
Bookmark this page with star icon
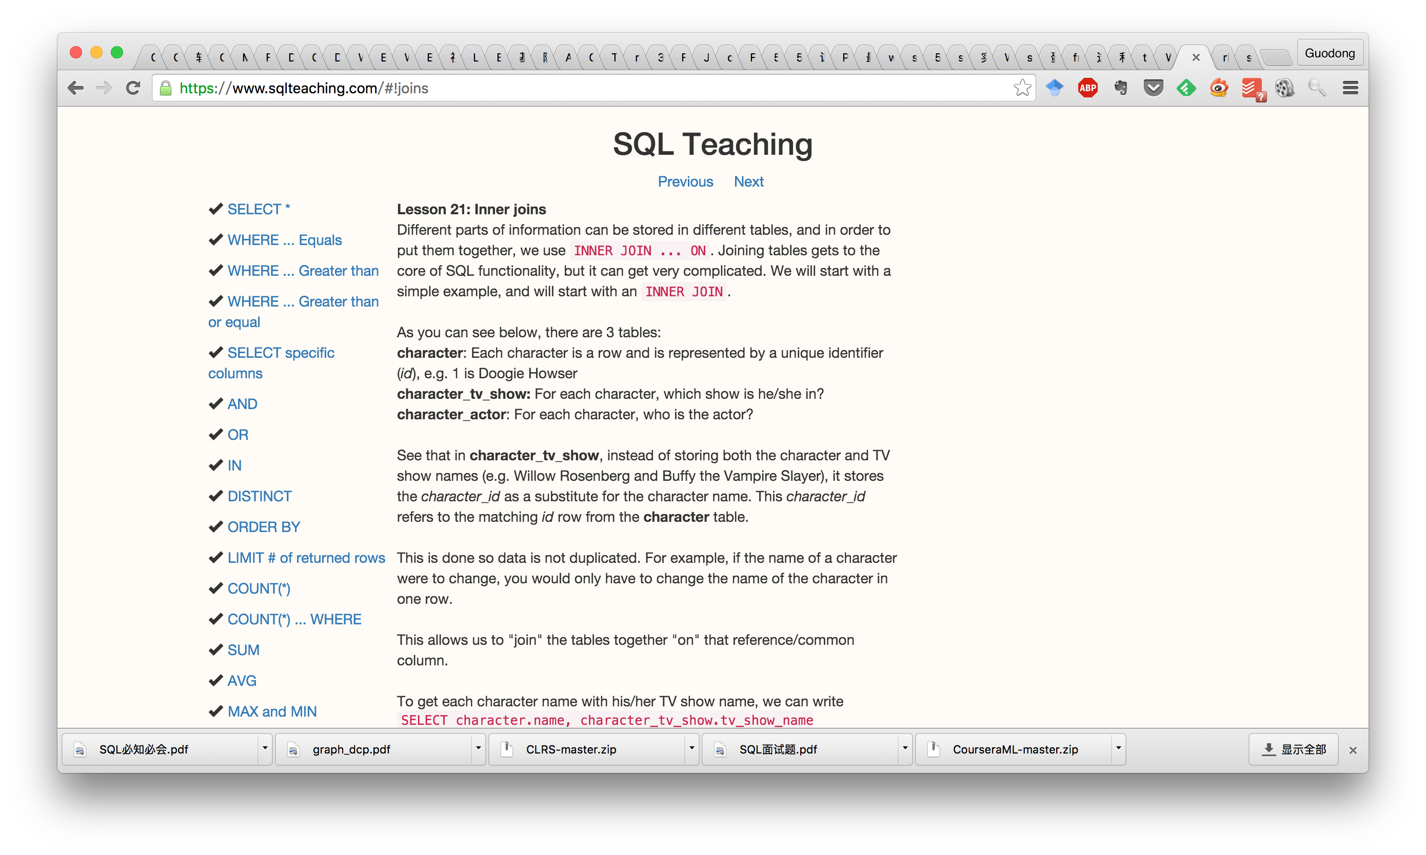point(1022,88)
